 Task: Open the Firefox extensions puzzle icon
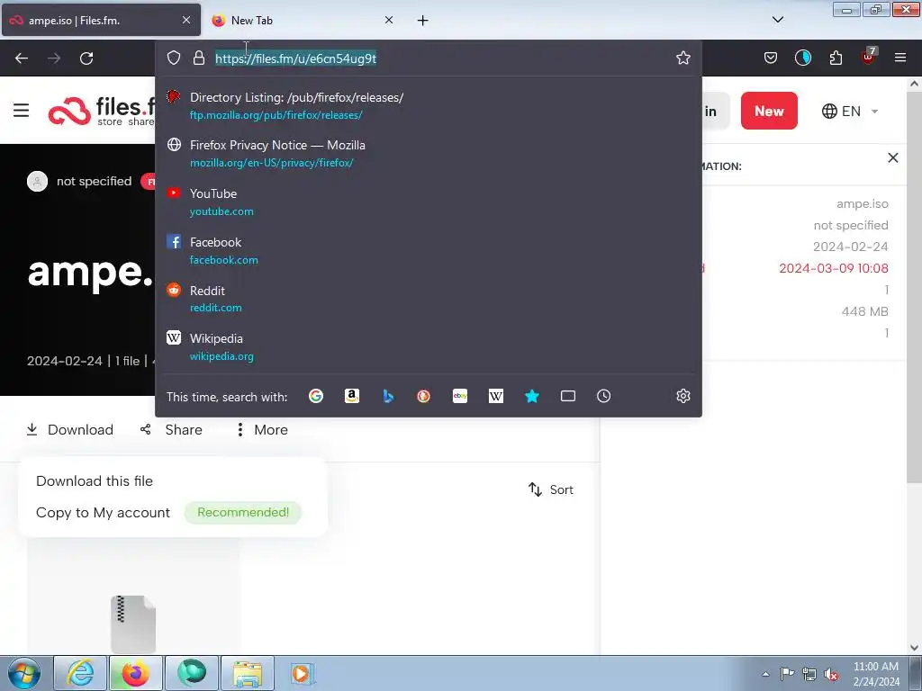click(x=836, y=58)
